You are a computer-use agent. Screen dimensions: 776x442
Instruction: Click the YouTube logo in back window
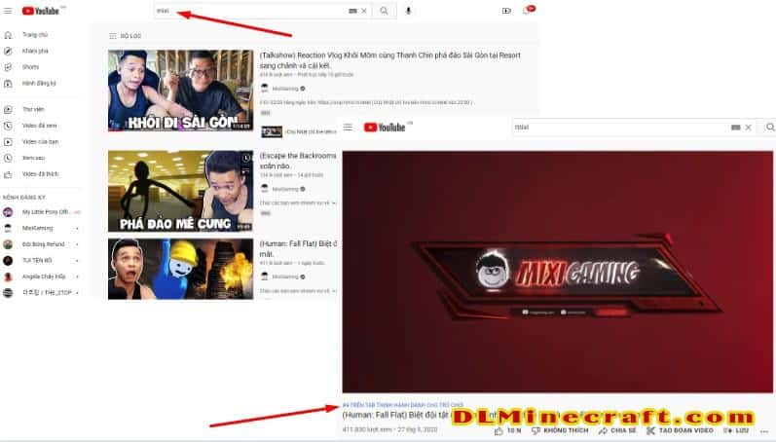click(x=41, y=11)
